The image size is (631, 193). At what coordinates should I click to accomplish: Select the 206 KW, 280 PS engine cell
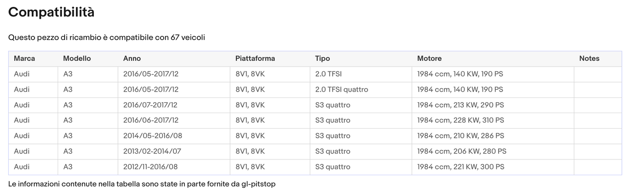click(x=462, y=151)
